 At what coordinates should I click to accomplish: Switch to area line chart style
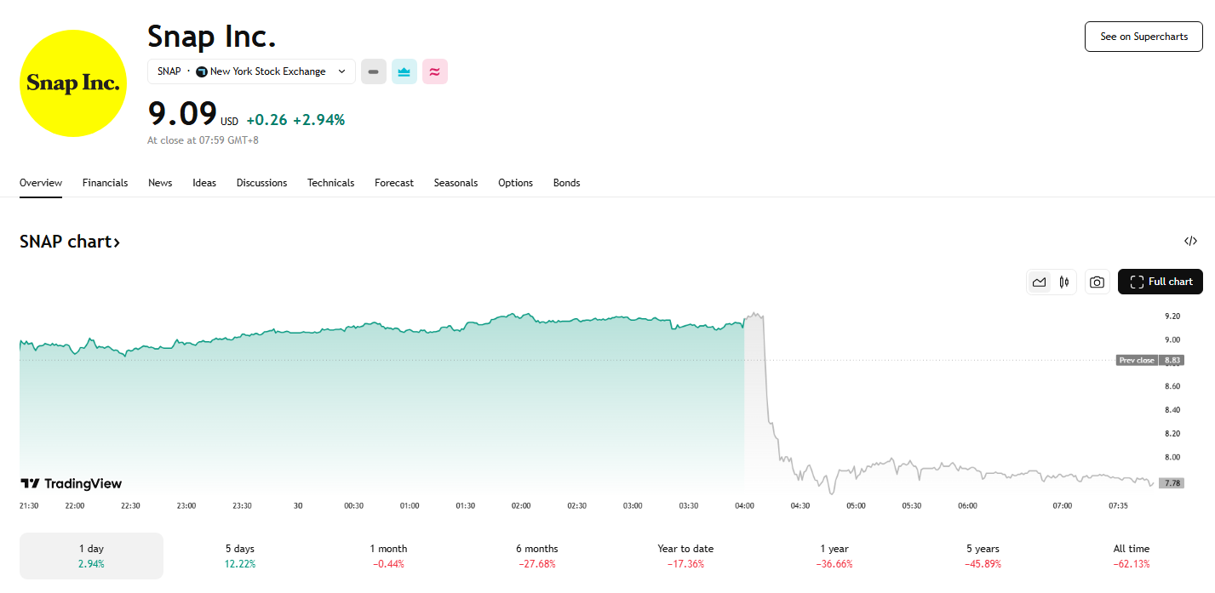pos(1039,282)
